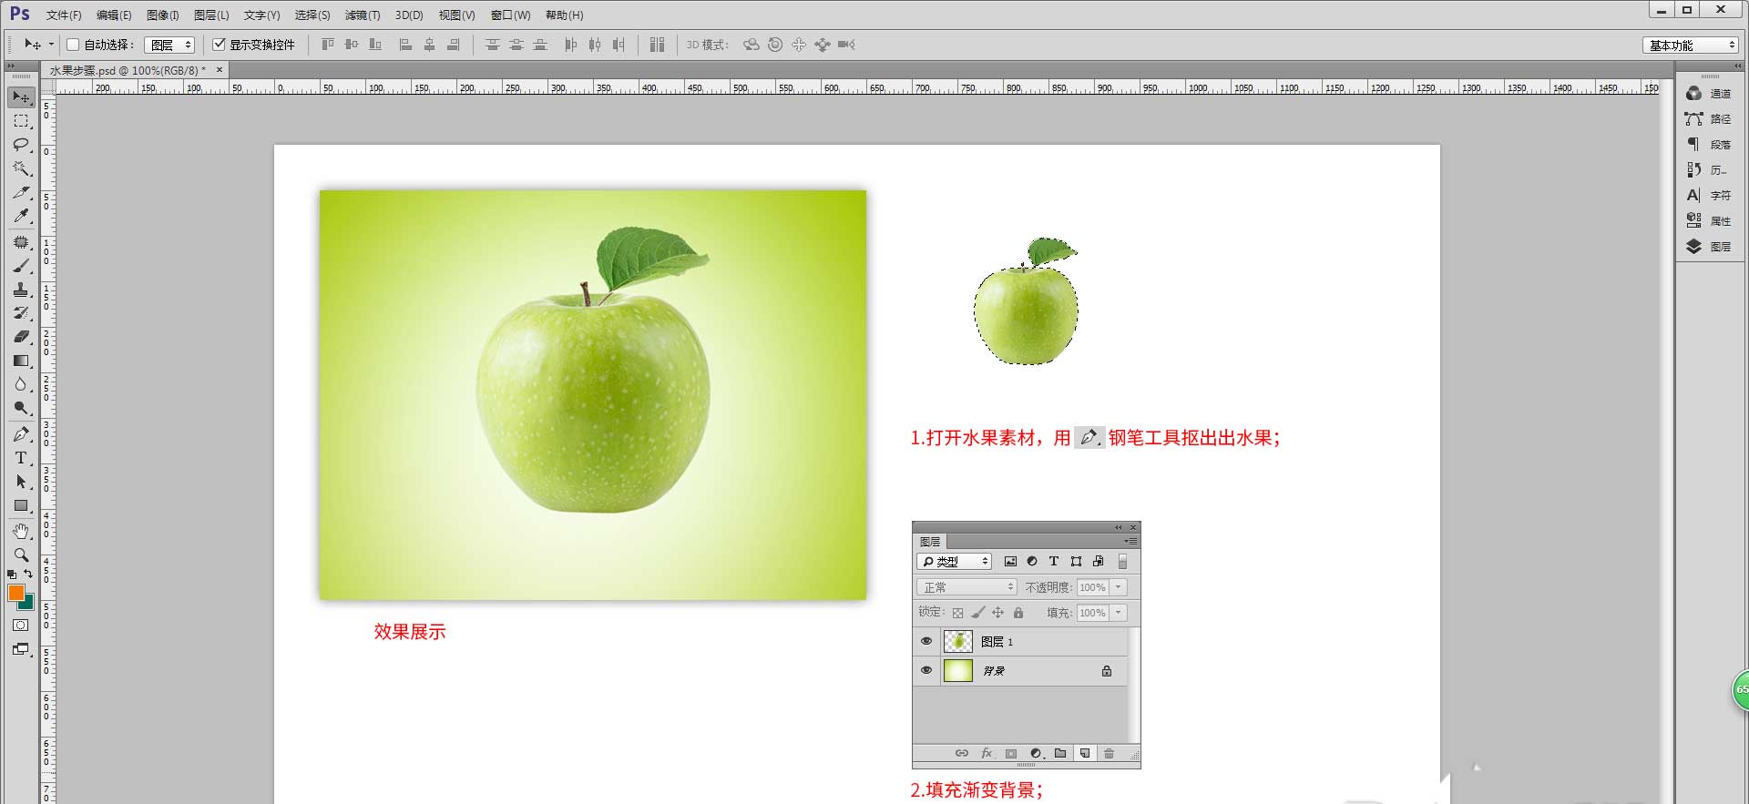
Task: Click align top edges icon
Action: point(328,45)
